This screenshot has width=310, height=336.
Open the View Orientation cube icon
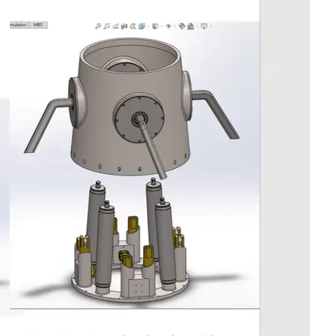pyautogui.click(x=141, y=26)
